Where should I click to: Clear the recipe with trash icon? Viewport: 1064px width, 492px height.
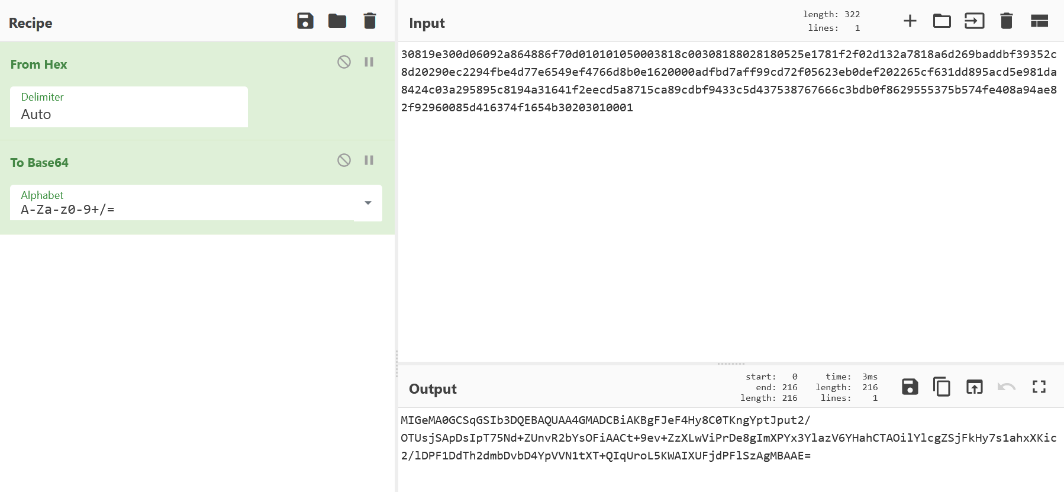[370, 21]
